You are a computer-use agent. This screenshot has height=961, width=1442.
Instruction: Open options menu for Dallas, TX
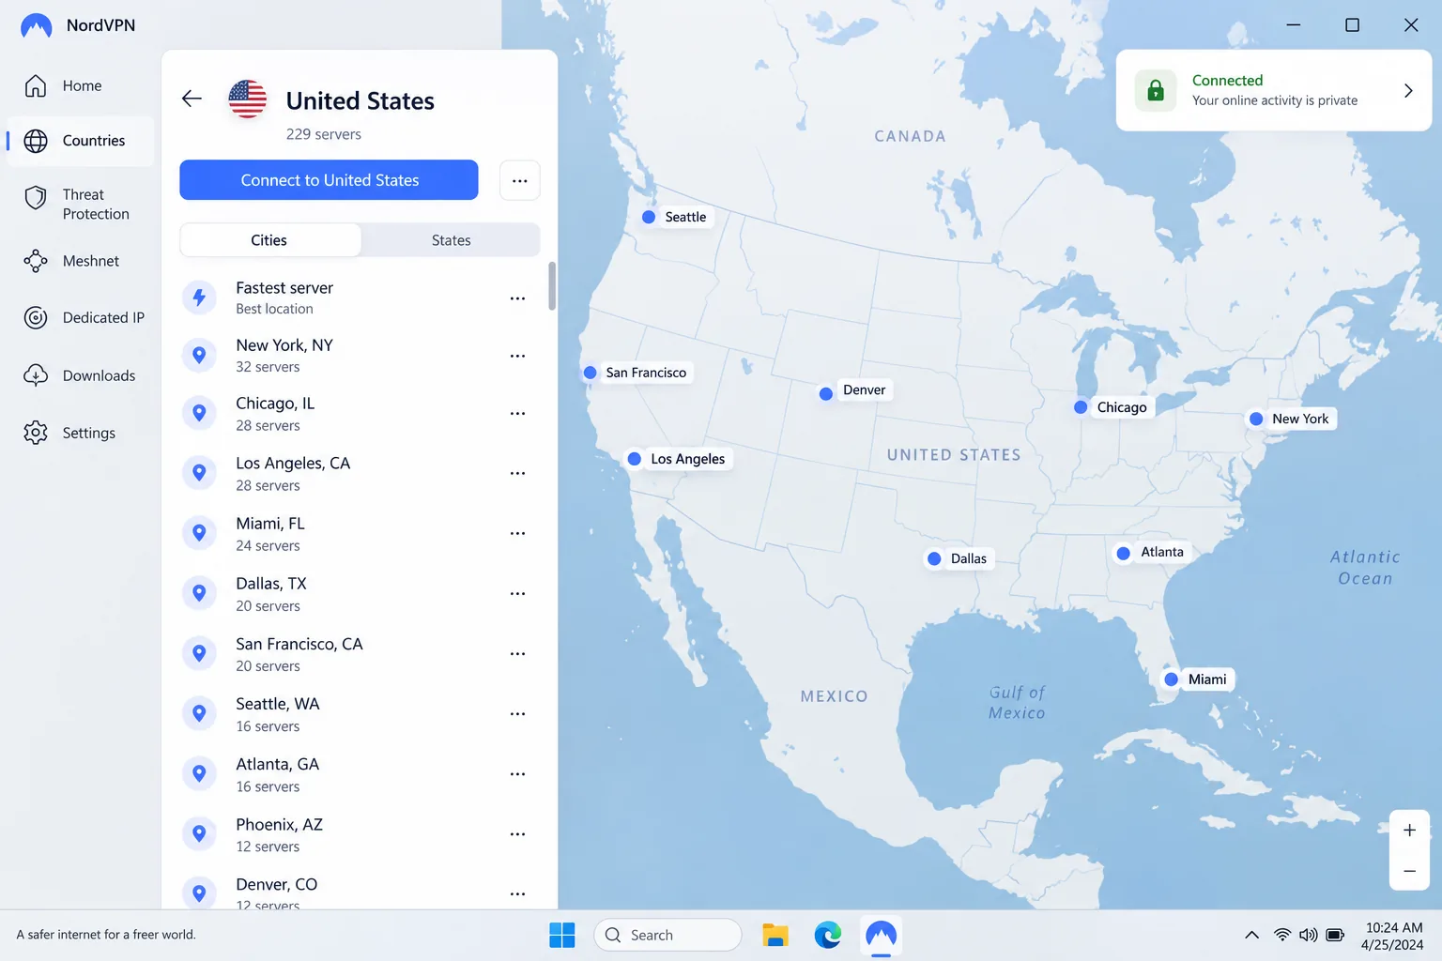(517, 594)
